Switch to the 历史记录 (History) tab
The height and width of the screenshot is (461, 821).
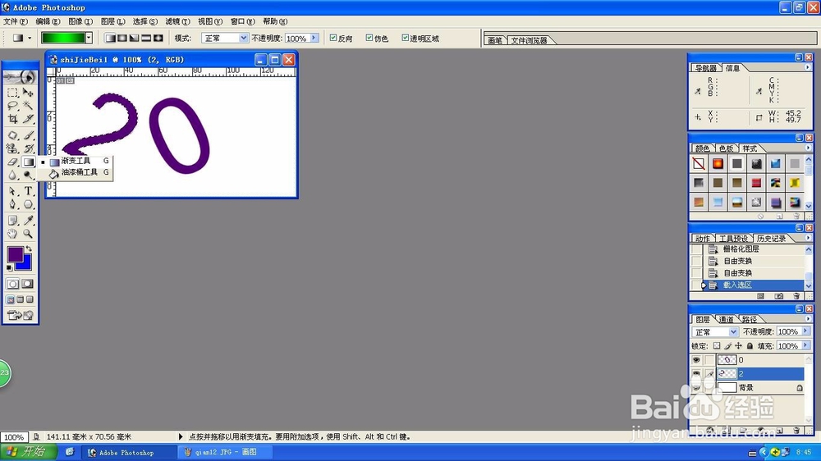[x=771, y=239]
